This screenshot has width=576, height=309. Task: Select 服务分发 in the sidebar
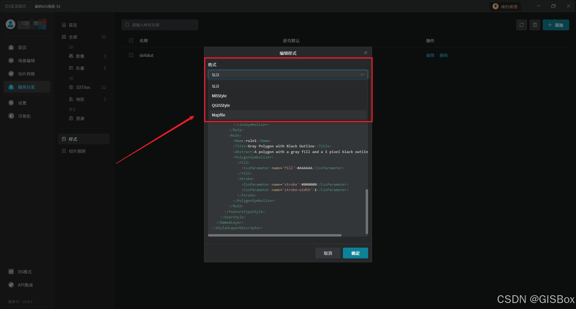(27, 87)
